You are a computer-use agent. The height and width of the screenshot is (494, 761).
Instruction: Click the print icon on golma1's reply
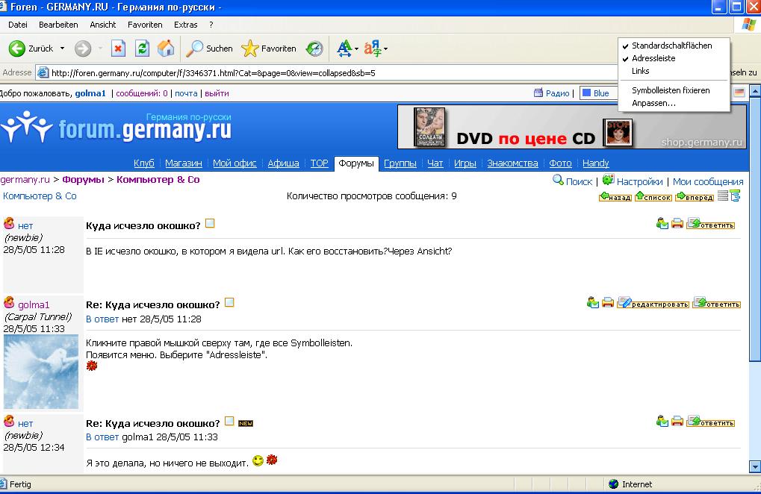pyautogui.click(x=608, y=302)
